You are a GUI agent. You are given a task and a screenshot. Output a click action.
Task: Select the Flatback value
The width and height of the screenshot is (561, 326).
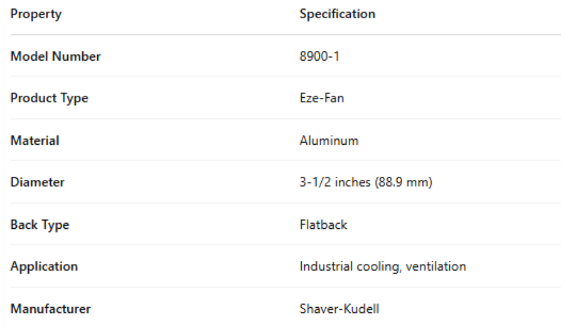pyautogui.click(x=323, y=225)
